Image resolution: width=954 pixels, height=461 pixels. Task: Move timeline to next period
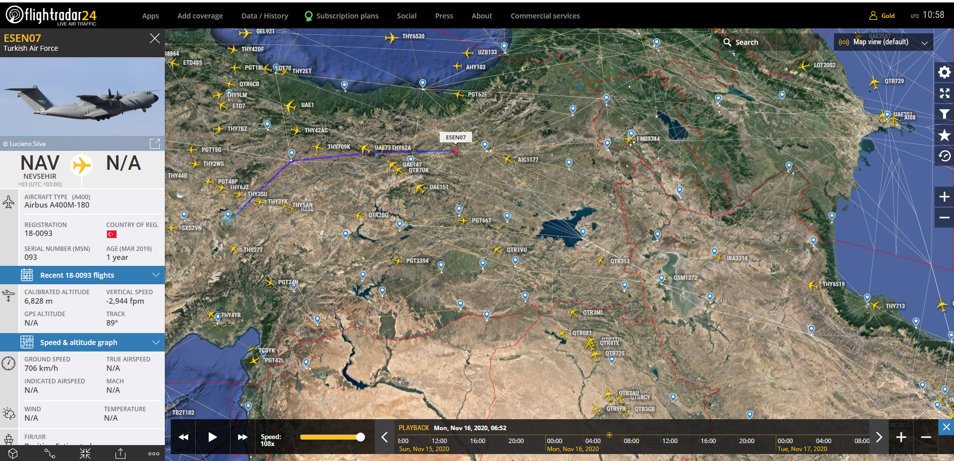pyautogui.click(x=879, y=437)
